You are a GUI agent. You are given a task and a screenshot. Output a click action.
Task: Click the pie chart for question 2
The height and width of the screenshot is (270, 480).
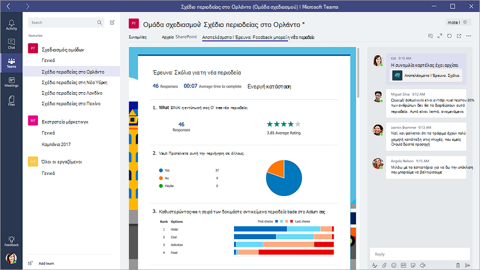(284, 178)
